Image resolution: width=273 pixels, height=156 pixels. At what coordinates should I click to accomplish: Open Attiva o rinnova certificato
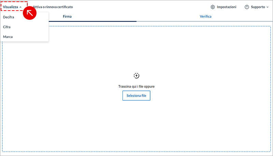(x=53, y=7)
